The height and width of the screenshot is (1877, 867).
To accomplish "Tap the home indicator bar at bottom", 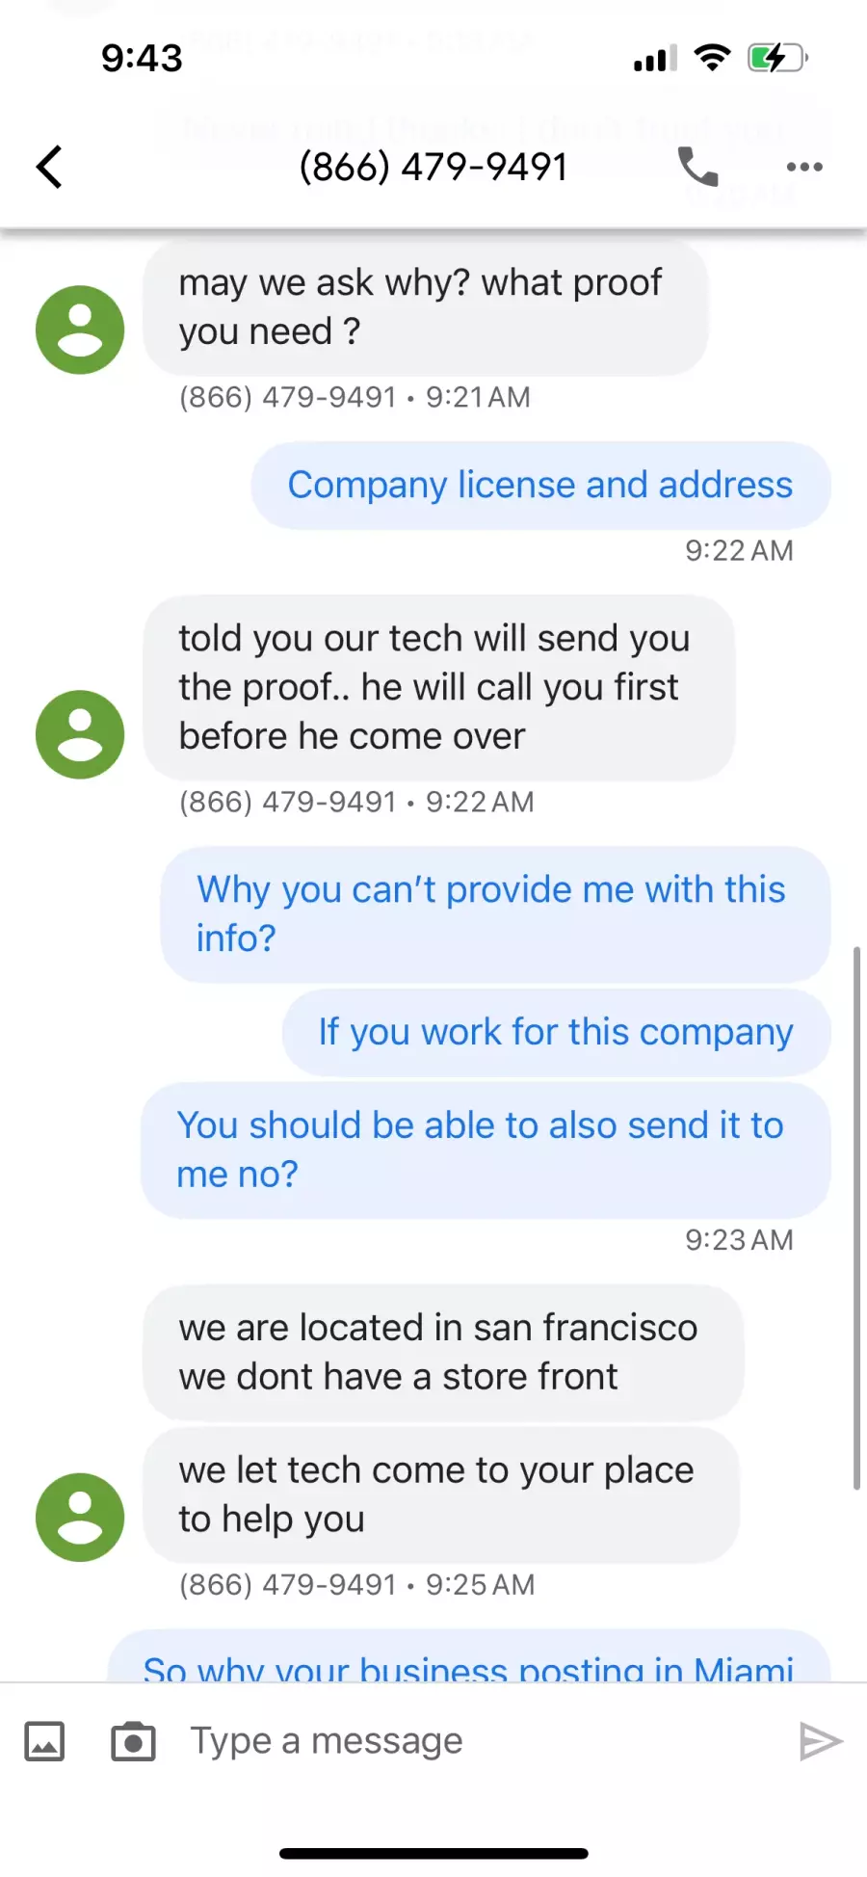I will (x=433, y=1853).
